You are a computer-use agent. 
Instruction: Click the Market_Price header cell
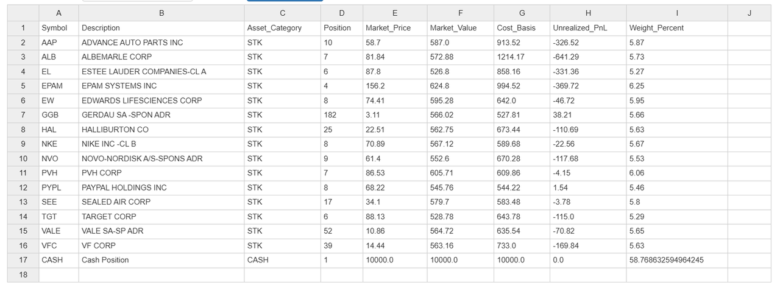click(395, 28)
